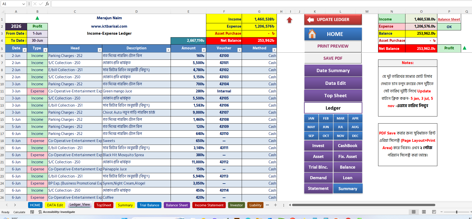
Task: Click the formula bar Enter checkmark icon
Action: click(x=41, y=4)
